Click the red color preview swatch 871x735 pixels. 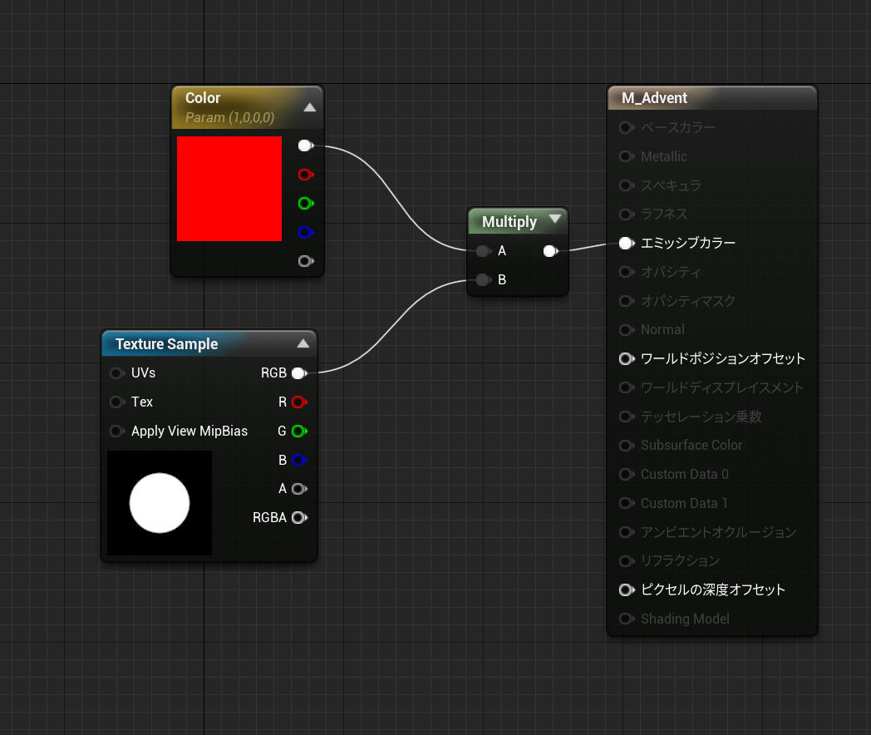(x=229, y=189)
